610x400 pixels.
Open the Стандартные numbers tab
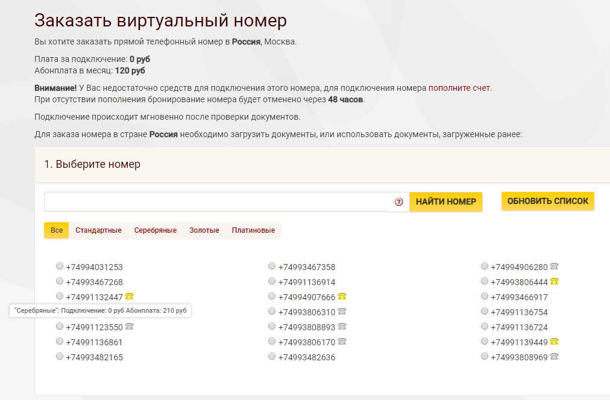pyautogui.click(x=98, y=230)
